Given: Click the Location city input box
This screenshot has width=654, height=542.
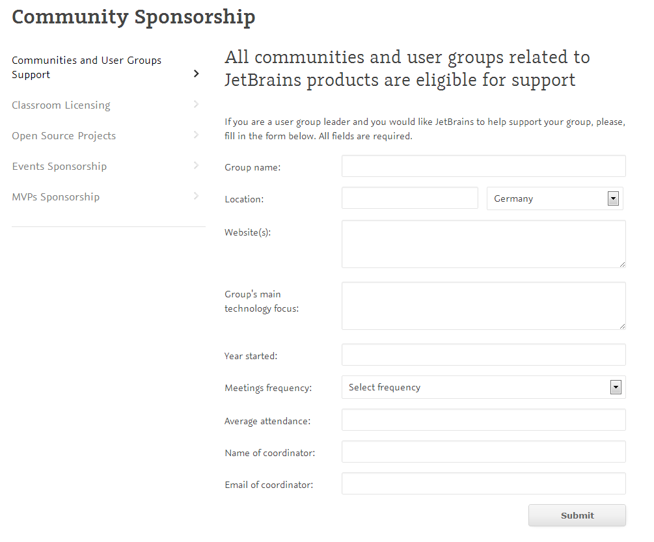Looking at the screenshot, I should (x=409, y=198).
